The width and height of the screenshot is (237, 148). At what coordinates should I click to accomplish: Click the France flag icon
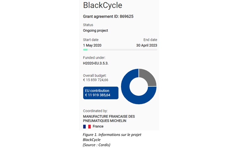[x=87, y=126]
